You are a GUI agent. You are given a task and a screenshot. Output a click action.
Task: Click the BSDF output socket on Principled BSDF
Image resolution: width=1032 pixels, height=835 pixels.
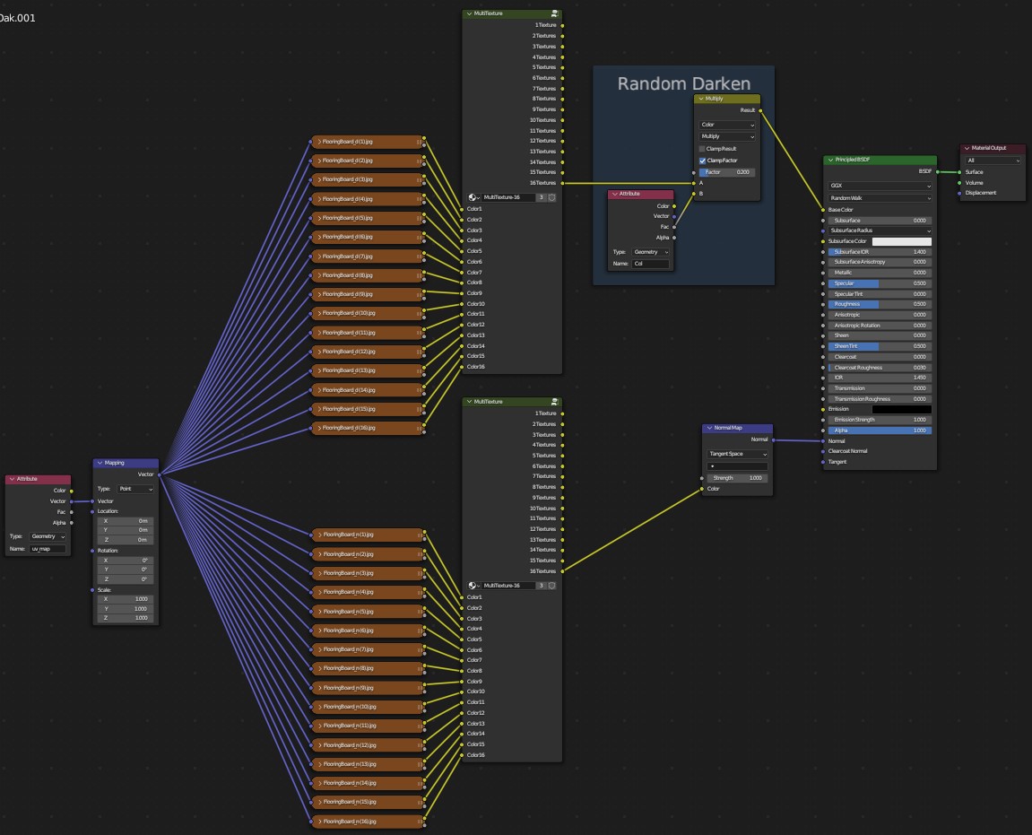(x=938, y=171)
